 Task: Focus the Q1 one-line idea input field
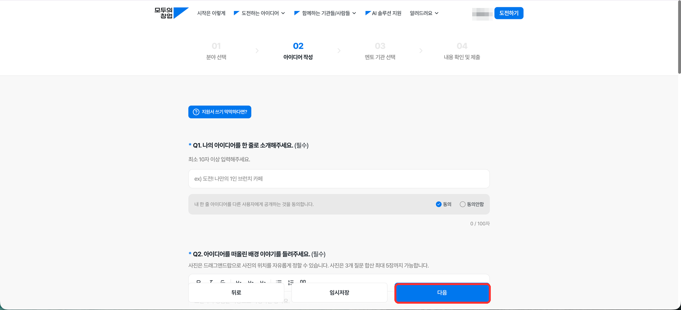pyautogui.click(x=339, y=179)
